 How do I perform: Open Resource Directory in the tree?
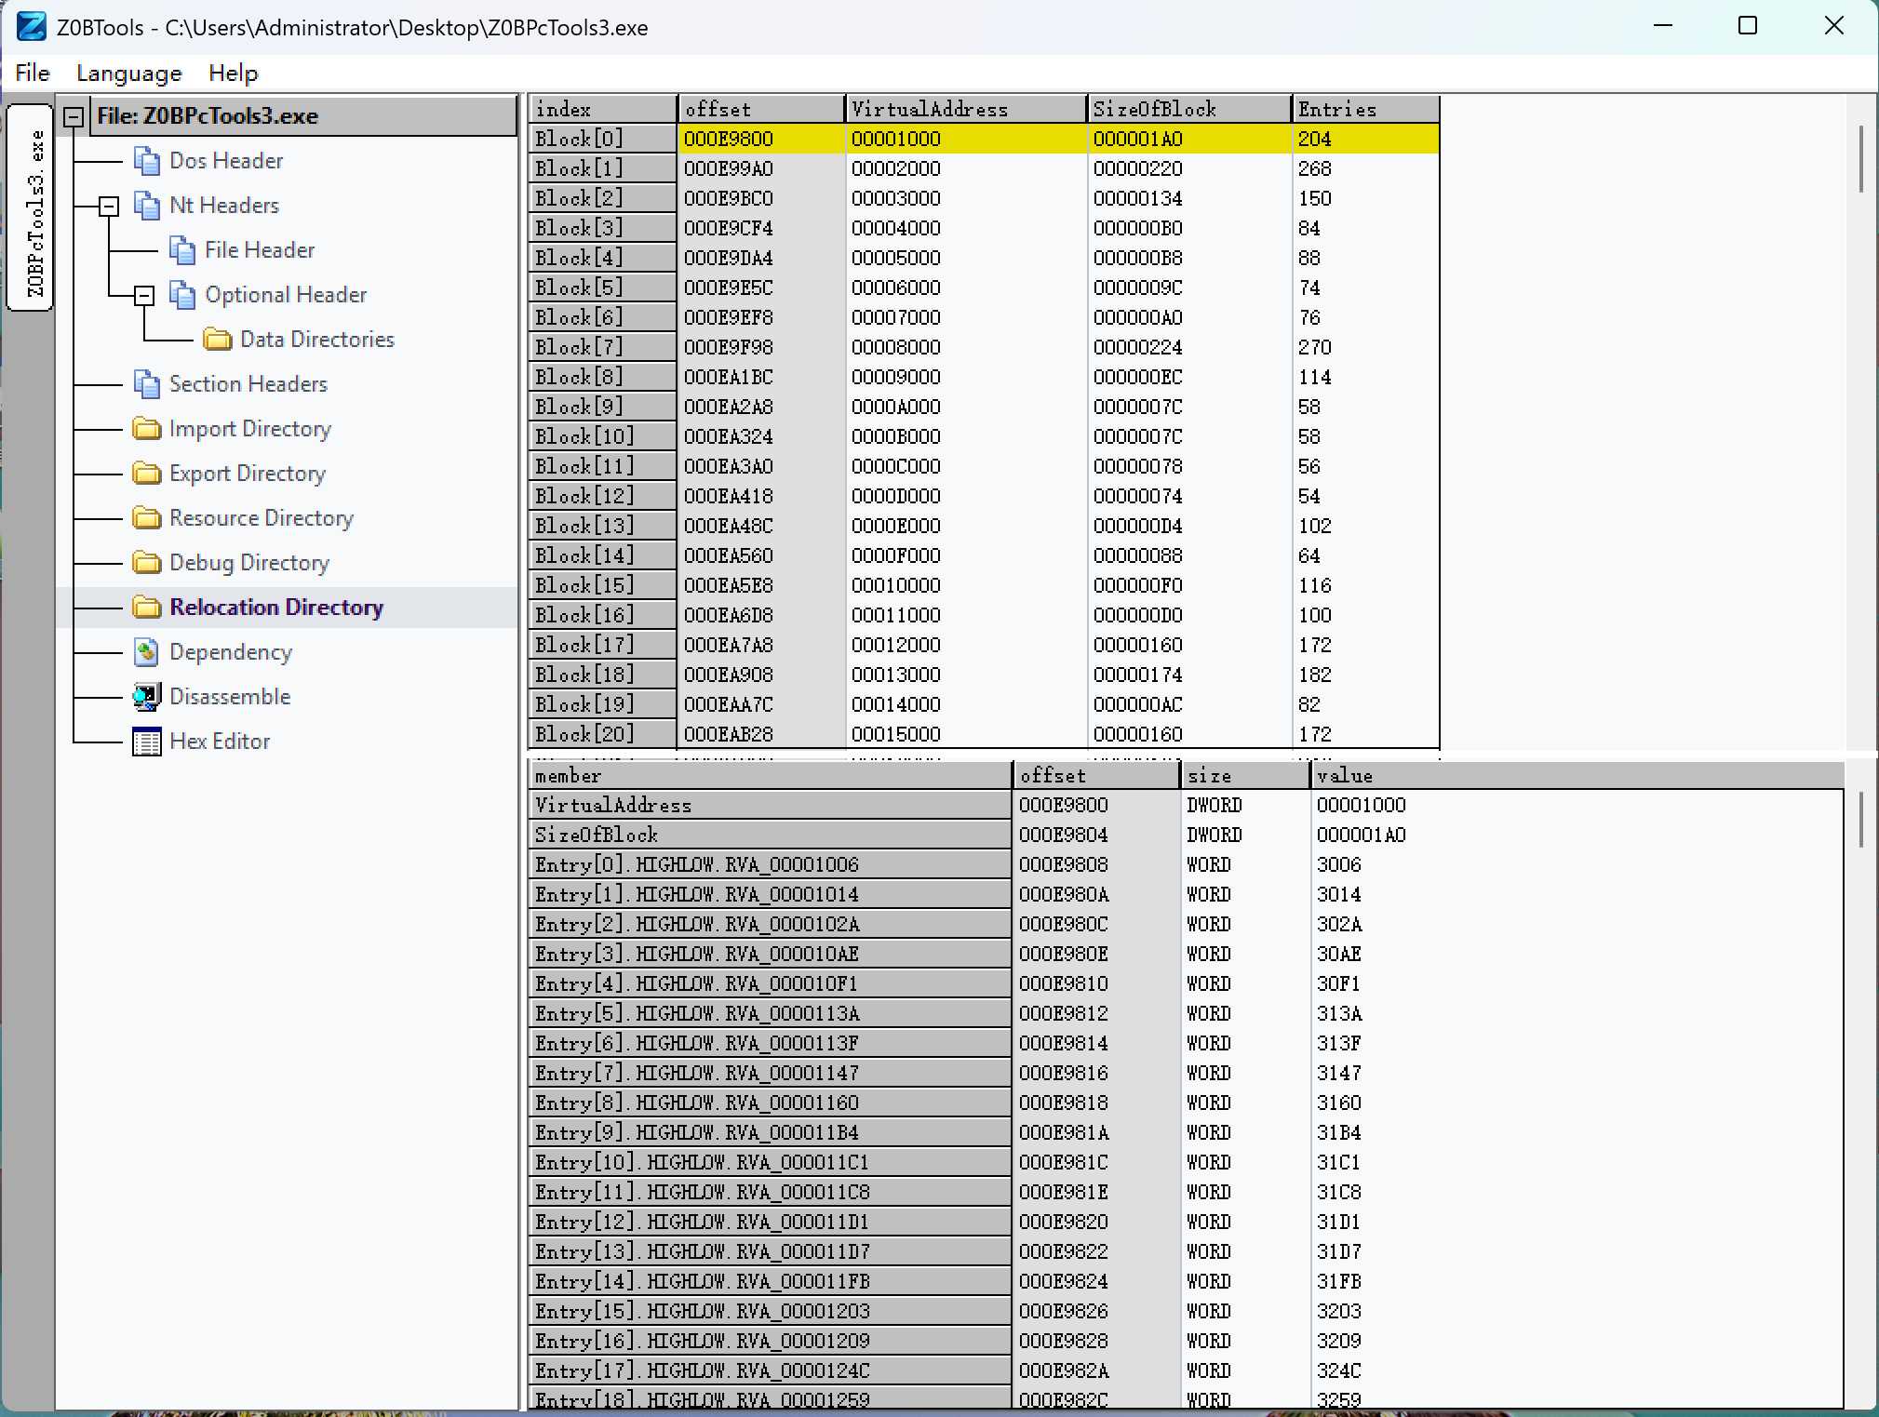click(x=262, y=517)
